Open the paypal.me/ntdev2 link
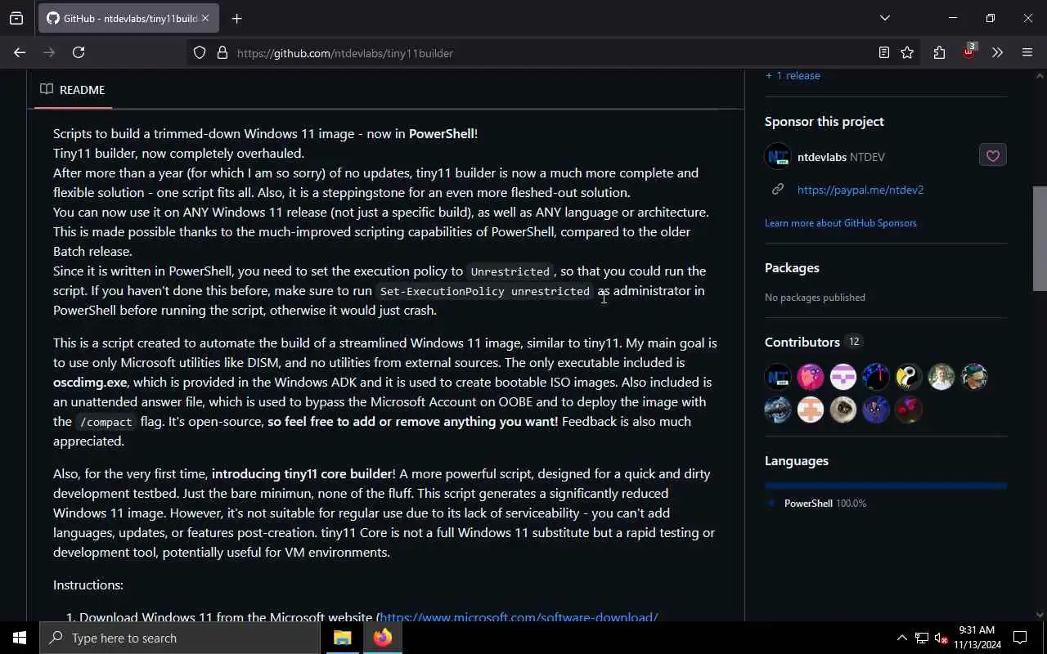 pos(861,190)
